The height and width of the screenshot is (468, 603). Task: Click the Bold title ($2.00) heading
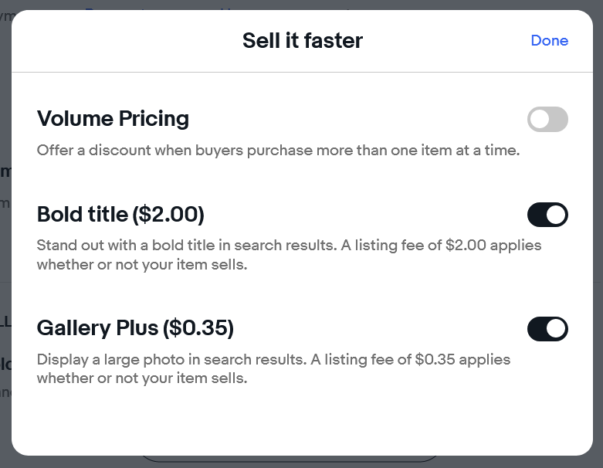click(120, 215)
